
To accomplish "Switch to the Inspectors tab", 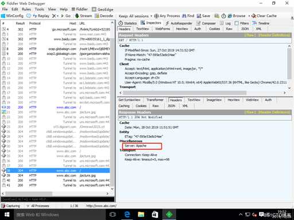I will coord(151,23).
